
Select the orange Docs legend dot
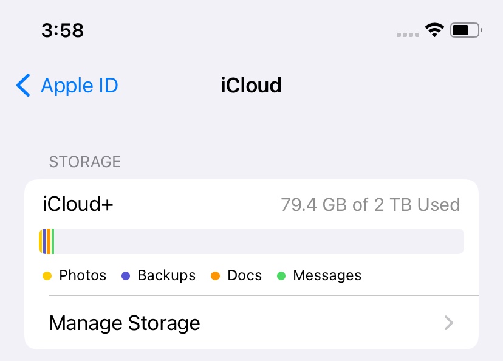216,275
